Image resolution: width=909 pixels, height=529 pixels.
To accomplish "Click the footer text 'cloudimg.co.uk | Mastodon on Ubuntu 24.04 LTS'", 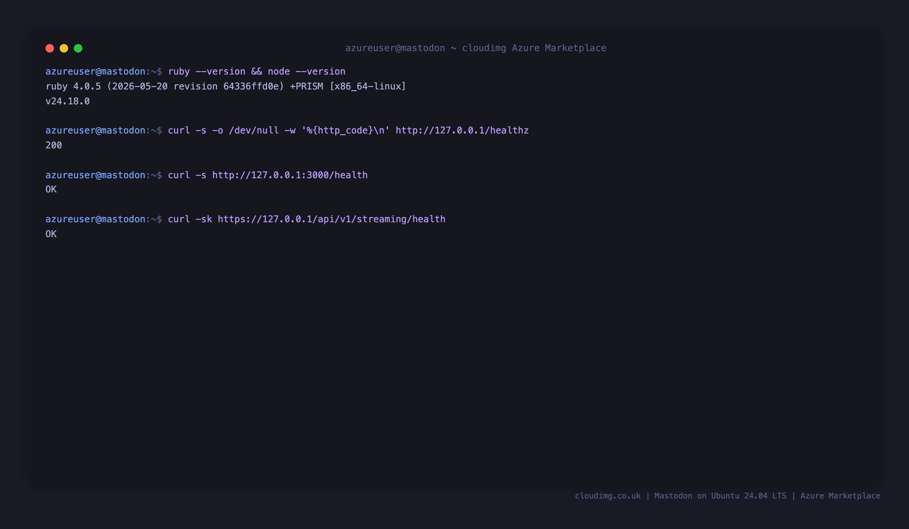I will click(680, 496).
